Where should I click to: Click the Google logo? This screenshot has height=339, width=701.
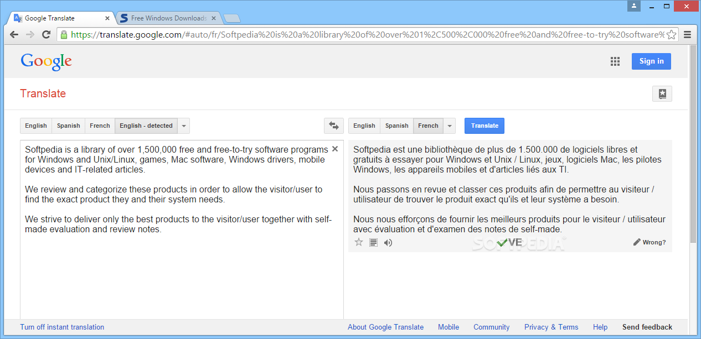(47, 61)
